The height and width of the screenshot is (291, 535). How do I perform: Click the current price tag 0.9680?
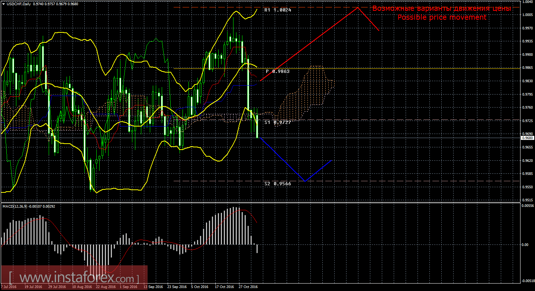pos(527,138)
